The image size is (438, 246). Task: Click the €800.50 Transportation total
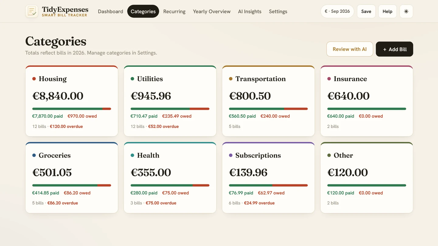(x=250, y=96)
